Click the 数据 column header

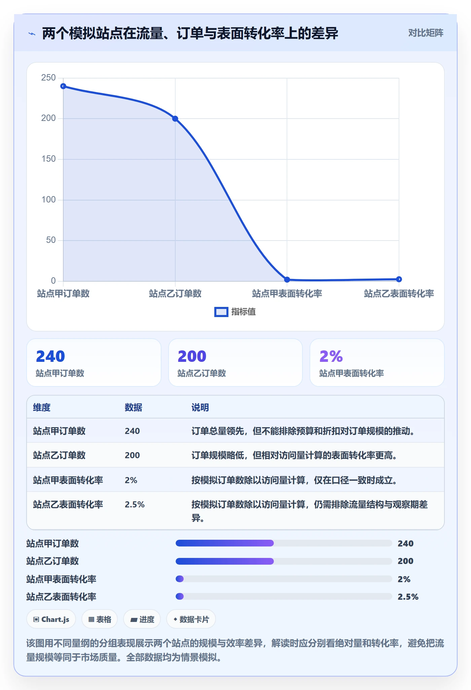pos(134,408)
